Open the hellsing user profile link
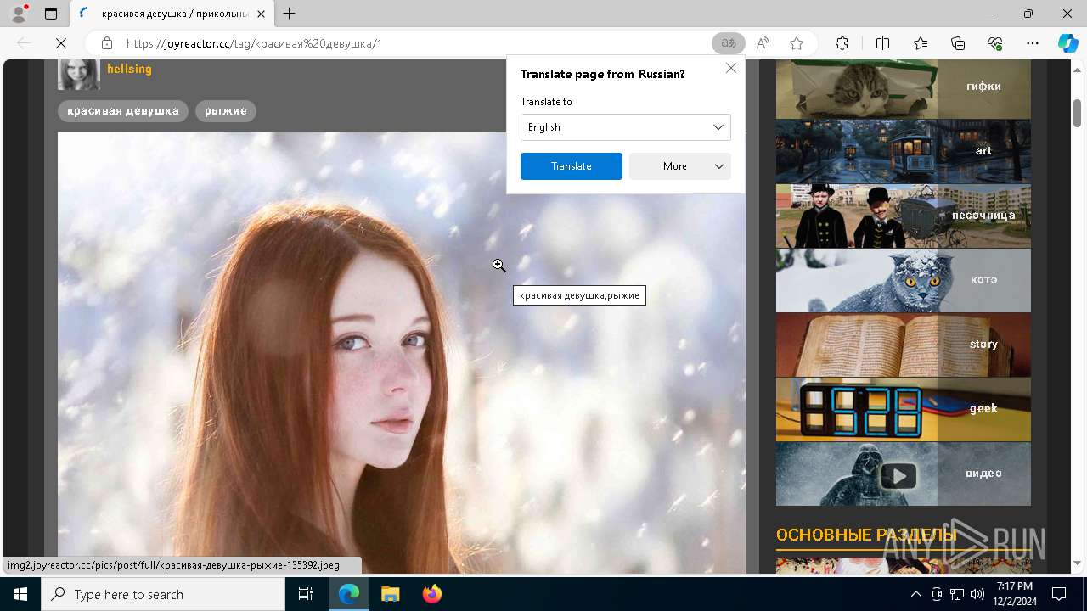This screenshot has height=611, width=1087. pos(129,69)
